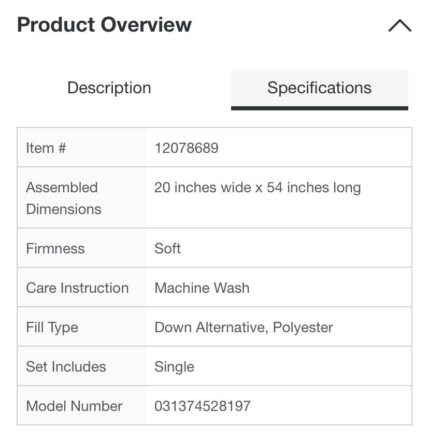Click the Firmness row label
429x441 pixels.
[55, 248]
